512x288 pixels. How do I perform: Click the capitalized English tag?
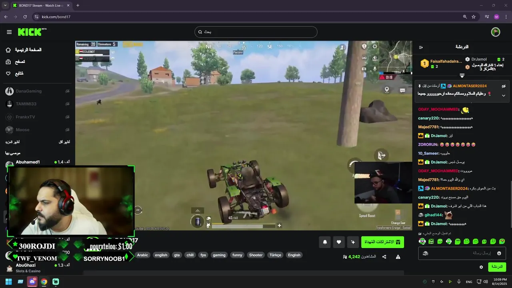coord(294,255)
